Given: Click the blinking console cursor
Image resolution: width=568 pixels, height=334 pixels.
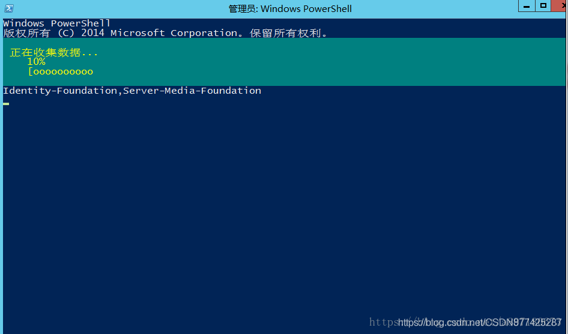Looking at the screenshot, I should [x=6, y=104].
